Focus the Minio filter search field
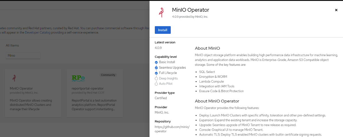 tap(23, 55)
